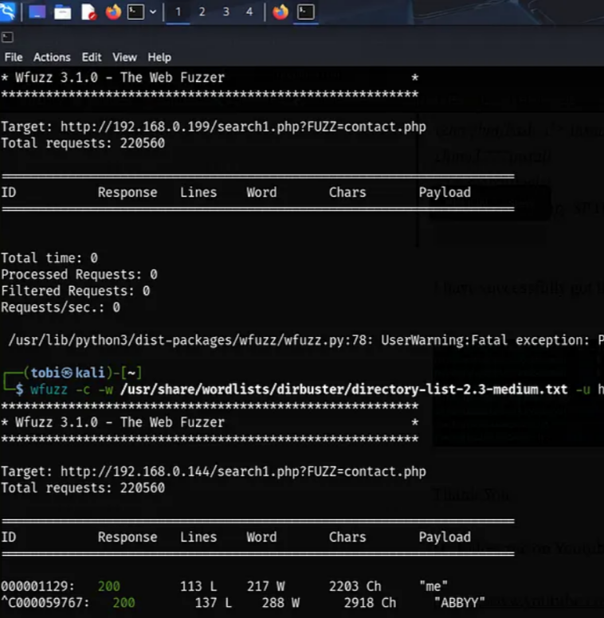This screenshot has height=618, width=604.
Task: Expand the terminal launcher dropdown arrow
Action: click(153, 12)
